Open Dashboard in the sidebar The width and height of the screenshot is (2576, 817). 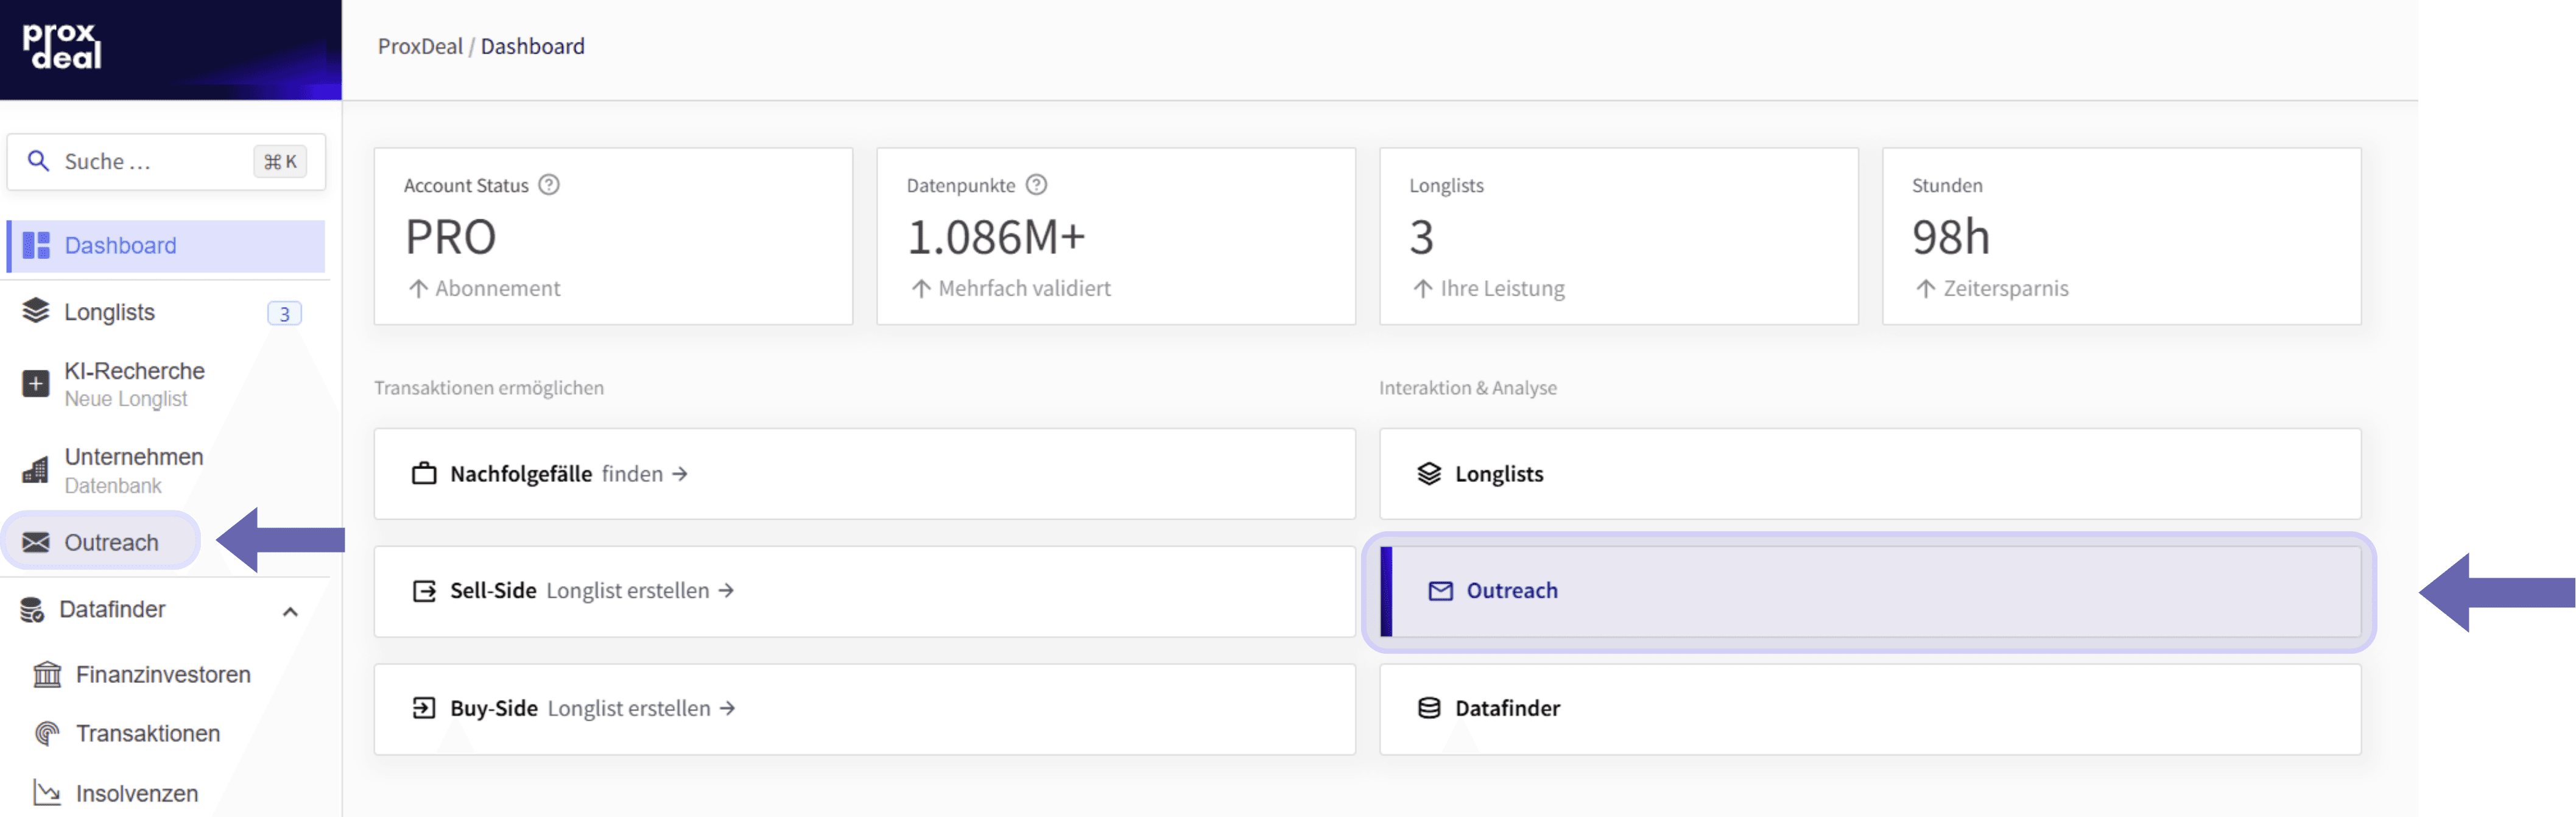[x=166, y=246]
